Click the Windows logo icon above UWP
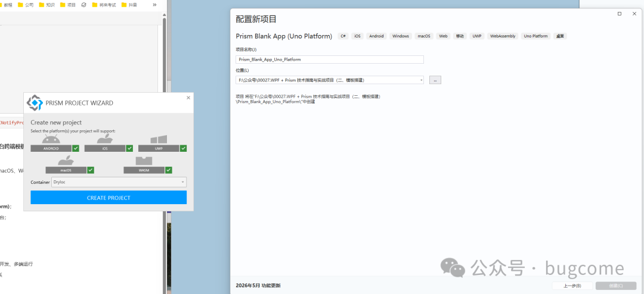 point(159,140)
